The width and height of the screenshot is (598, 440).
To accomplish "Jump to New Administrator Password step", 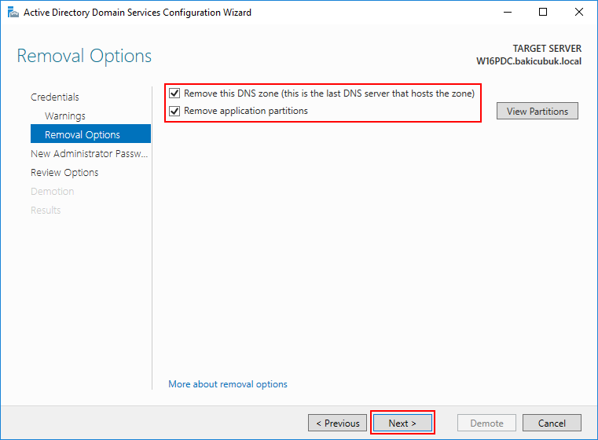I will tap(90, 154).
